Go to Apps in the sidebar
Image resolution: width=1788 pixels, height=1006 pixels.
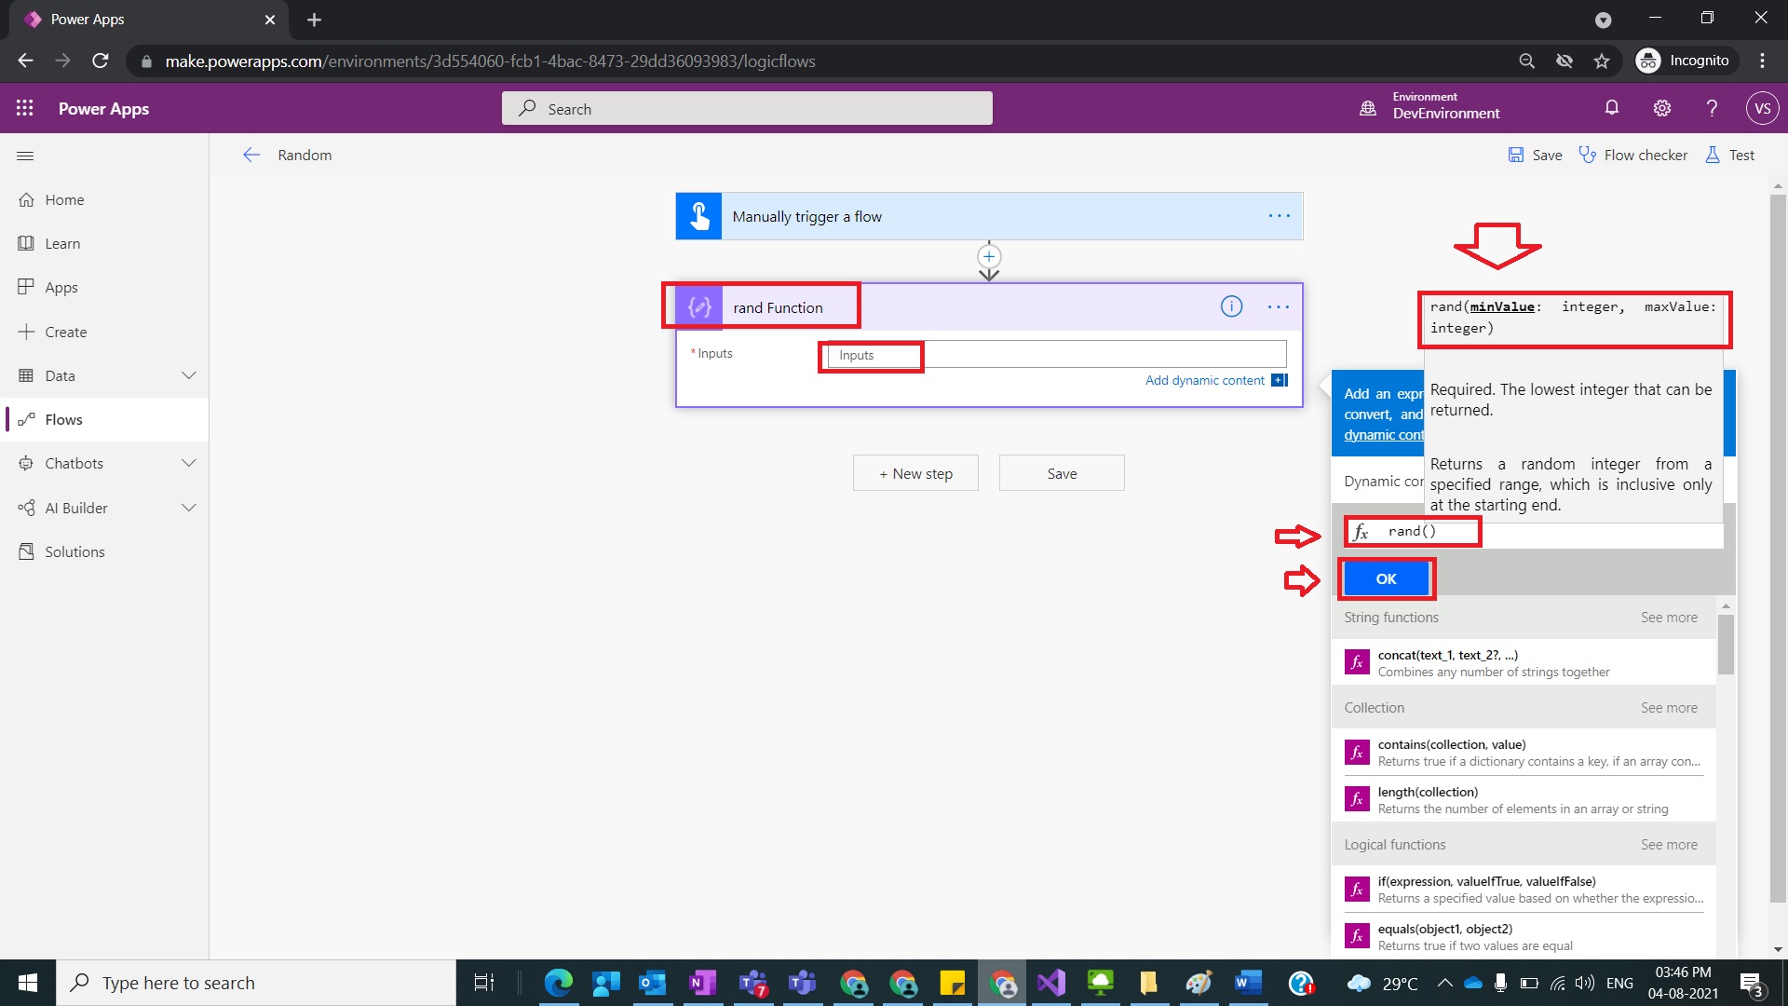(x=61, y=287)
